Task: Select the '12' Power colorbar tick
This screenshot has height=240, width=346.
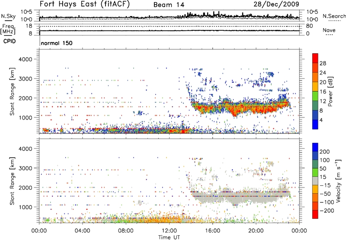Action: 323,101
